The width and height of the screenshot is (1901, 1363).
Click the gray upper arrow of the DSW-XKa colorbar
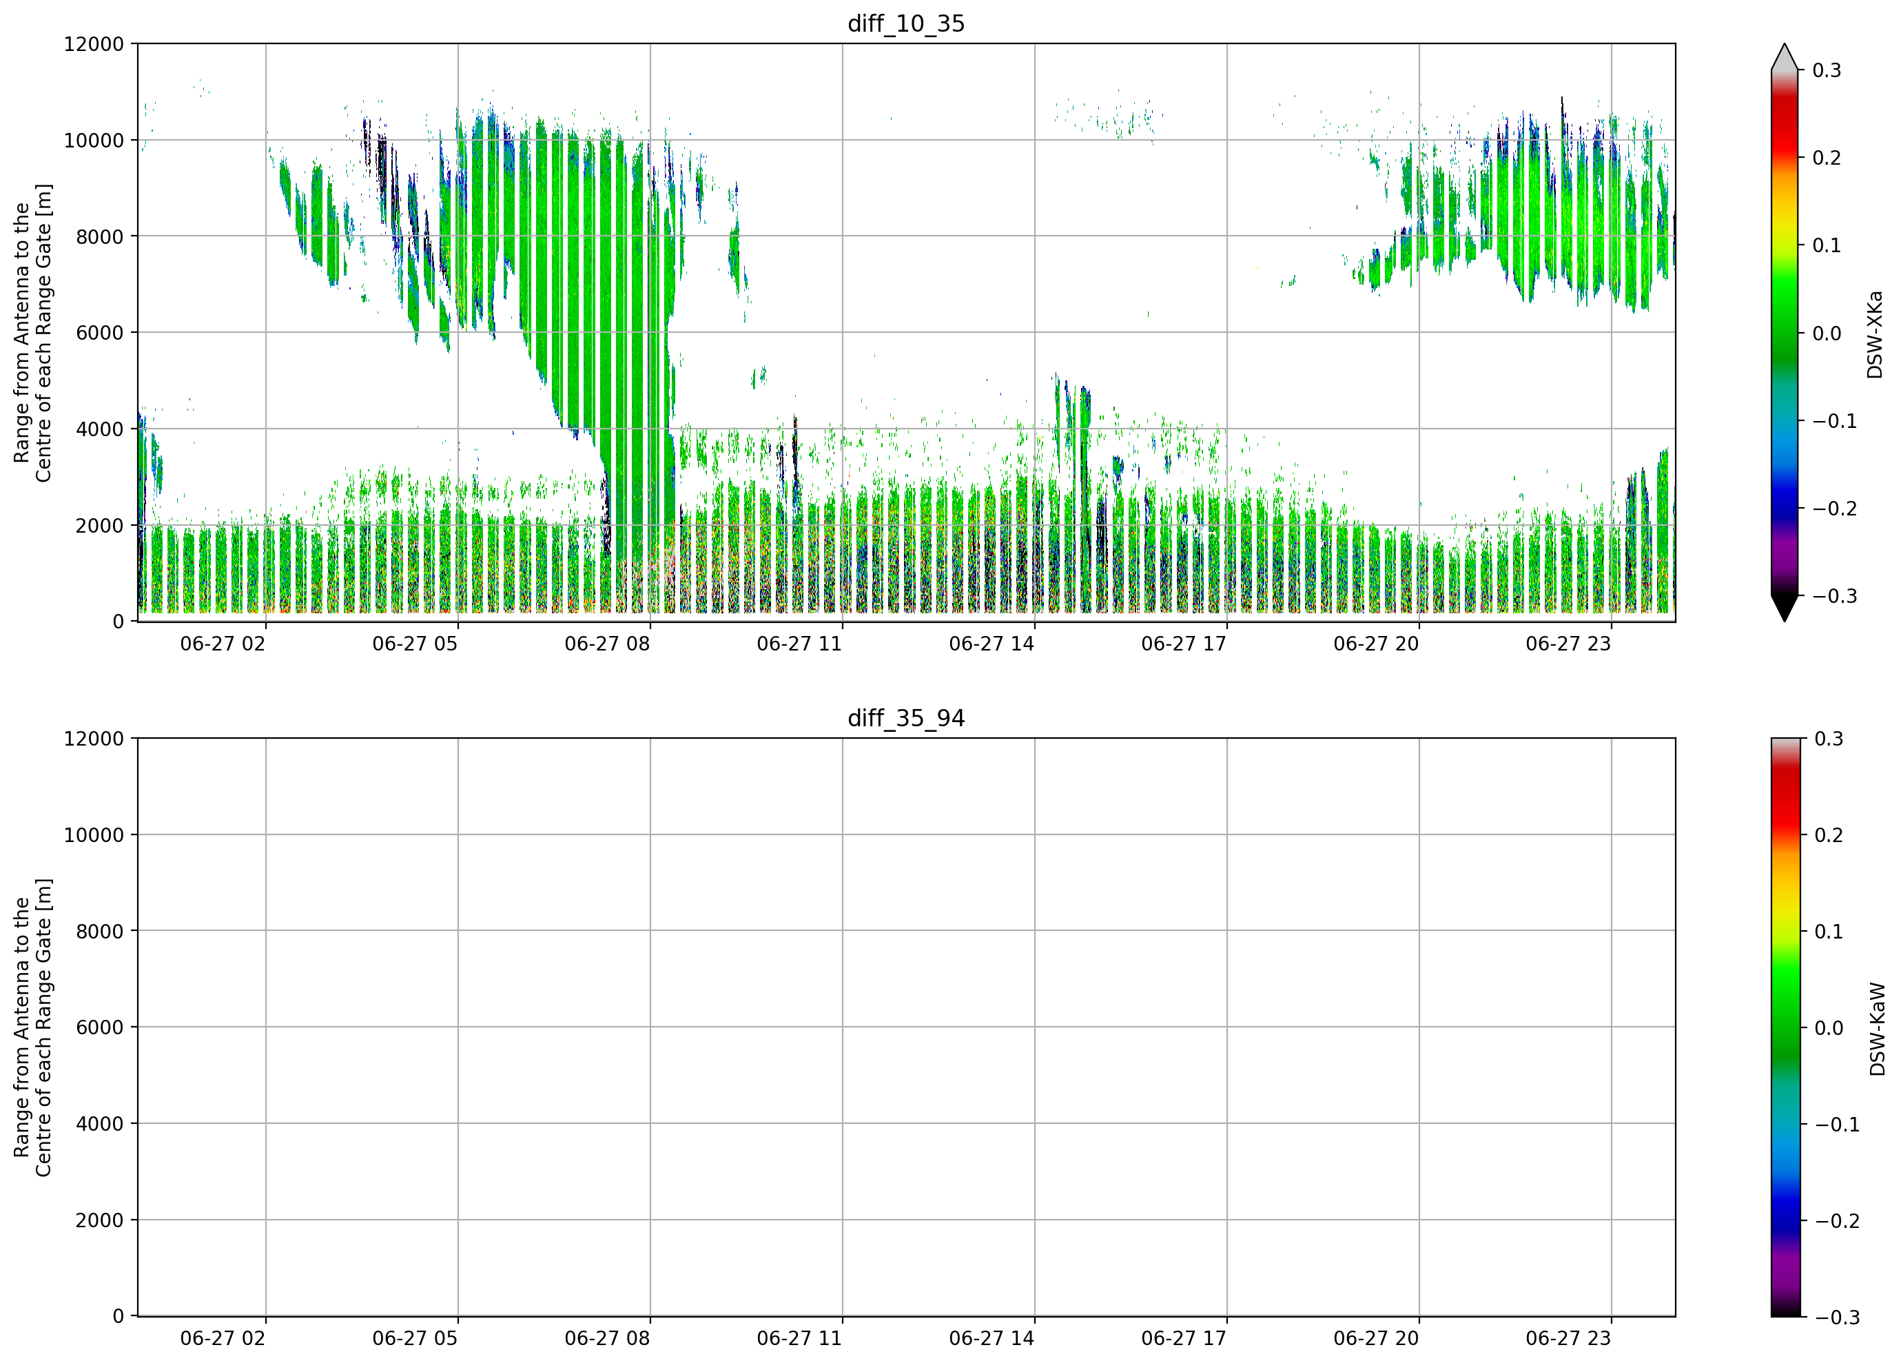(1785, 58)
